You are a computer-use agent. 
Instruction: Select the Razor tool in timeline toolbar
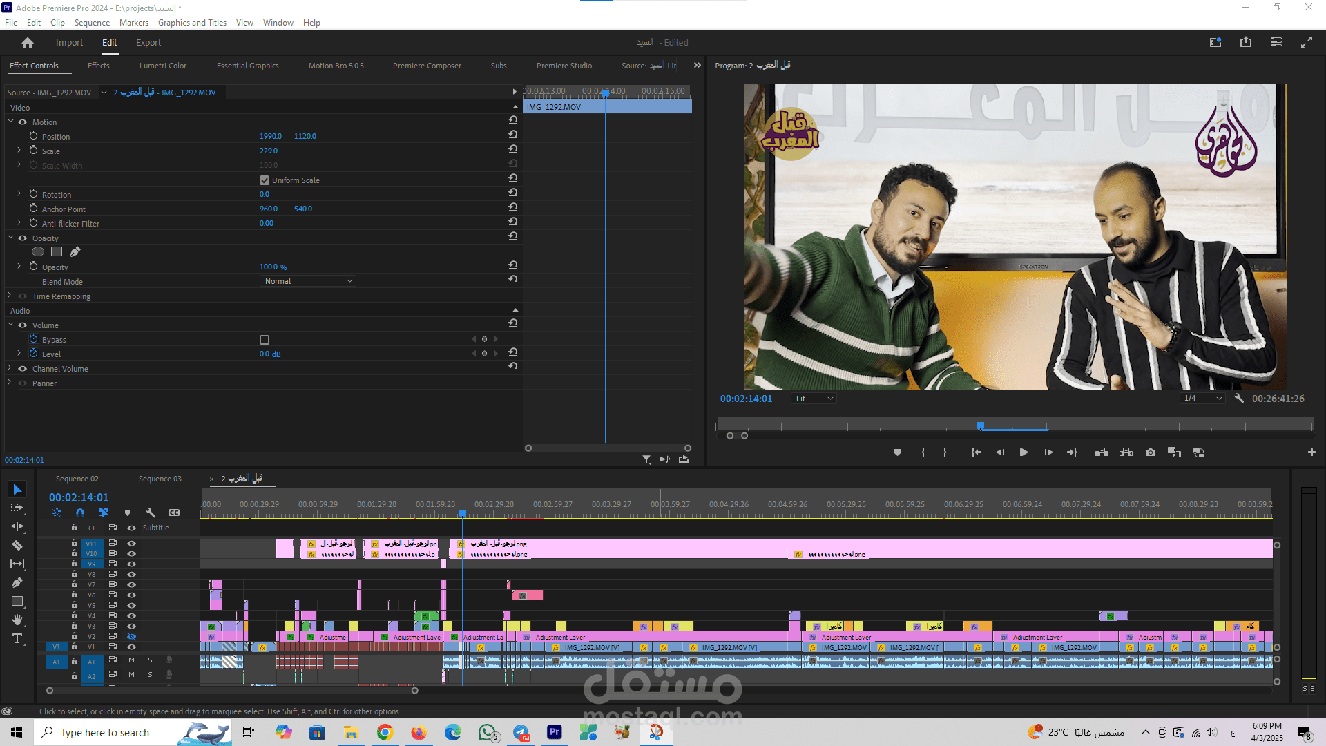pos(17,546)
